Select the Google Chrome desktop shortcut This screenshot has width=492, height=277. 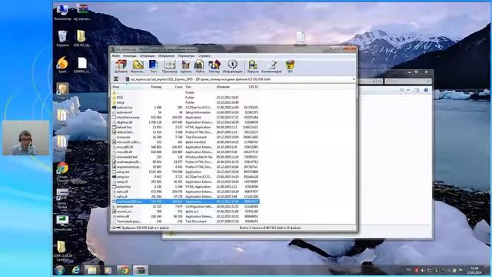click(x=62, y=172)
